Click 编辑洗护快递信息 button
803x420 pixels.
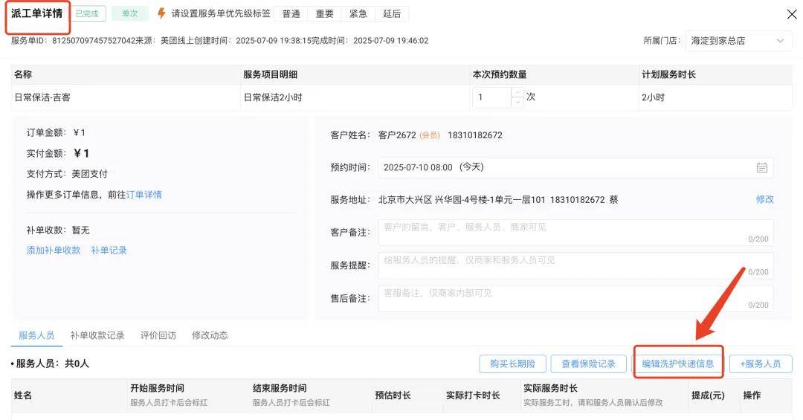(x=678, y=364)
